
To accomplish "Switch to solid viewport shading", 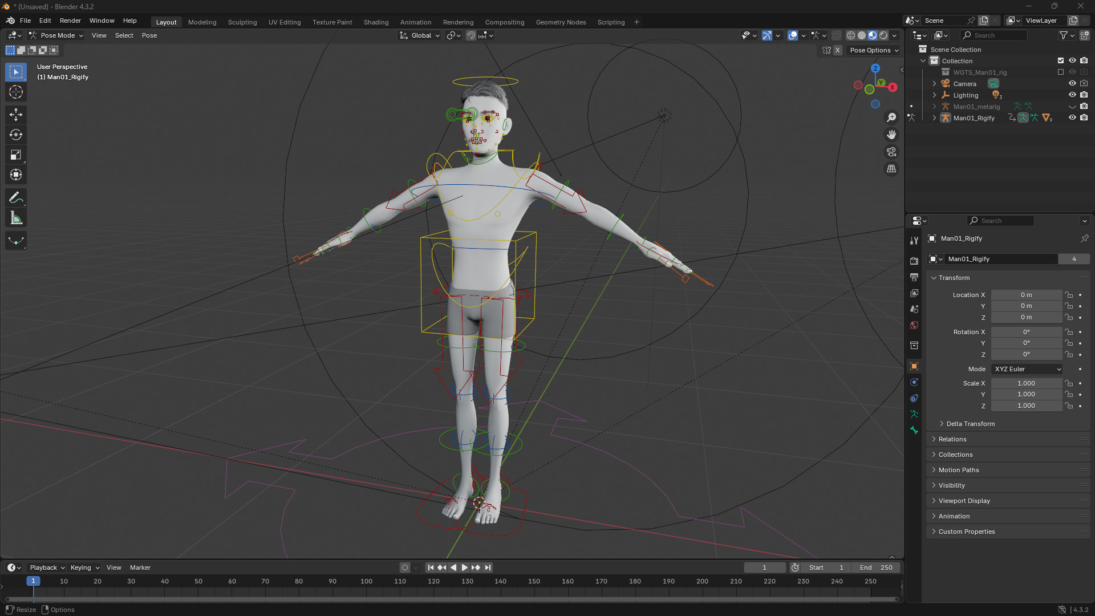I will [x=862, y=35].
